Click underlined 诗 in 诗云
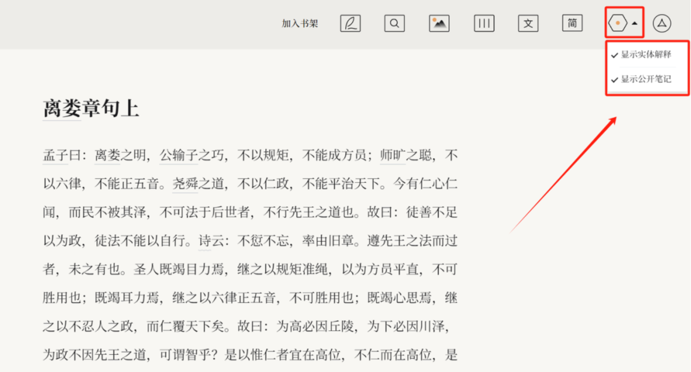Screen dimensions: 691x372 [204, 241]
